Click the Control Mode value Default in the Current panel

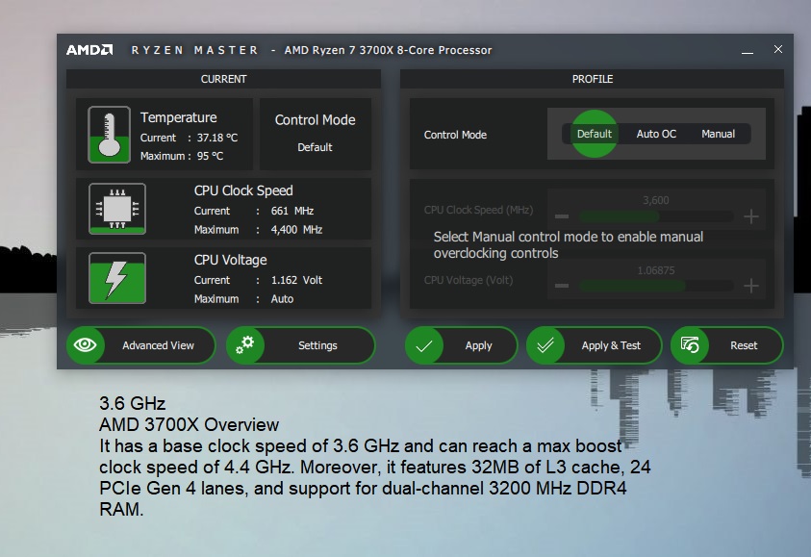tap(315, 147)
